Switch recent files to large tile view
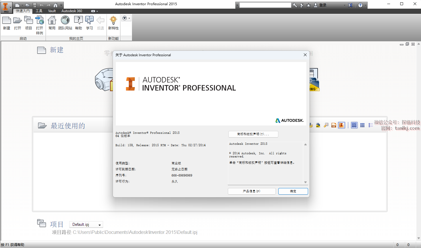The width and height of the screenshot is (421, 248). [354, 125]
